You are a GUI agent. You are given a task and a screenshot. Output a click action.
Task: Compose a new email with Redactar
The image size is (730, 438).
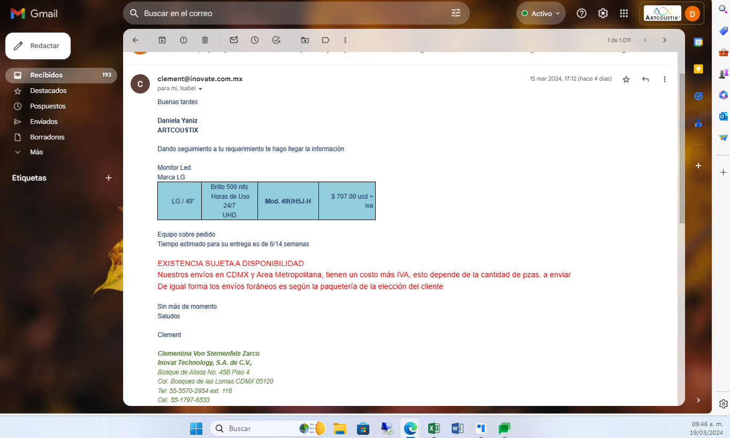(x=38, y=46)
